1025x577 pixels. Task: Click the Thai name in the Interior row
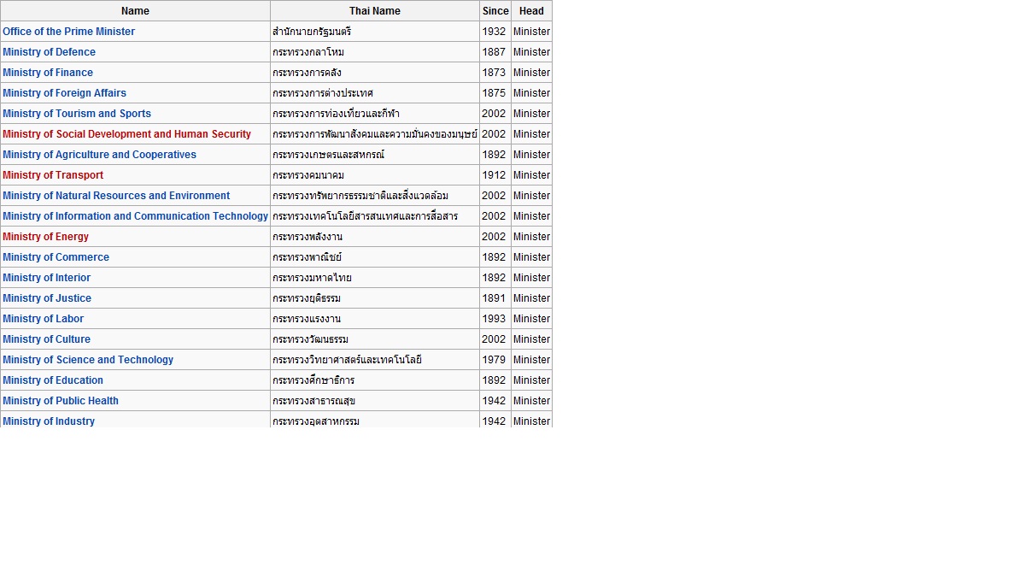coord(312,278)
